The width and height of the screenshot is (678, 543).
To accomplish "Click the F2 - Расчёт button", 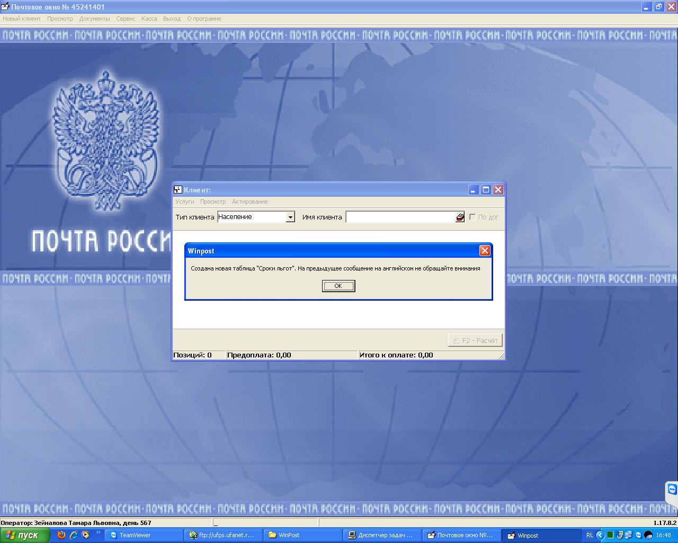I will [x=475, y=340].
